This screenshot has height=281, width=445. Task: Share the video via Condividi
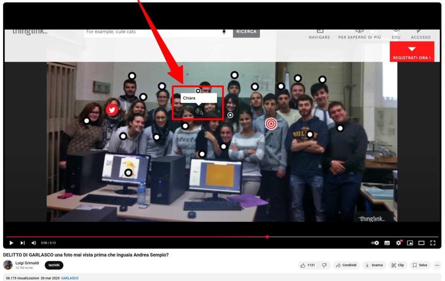(346, 265)
